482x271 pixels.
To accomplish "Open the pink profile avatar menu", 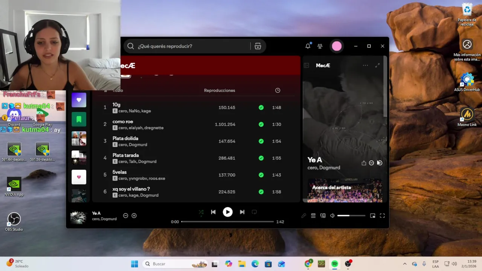I will coord(337,46).
